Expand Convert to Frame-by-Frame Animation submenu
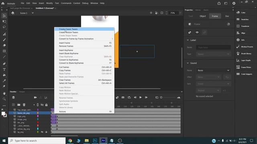The image size is (257, 144). [84, 39]
